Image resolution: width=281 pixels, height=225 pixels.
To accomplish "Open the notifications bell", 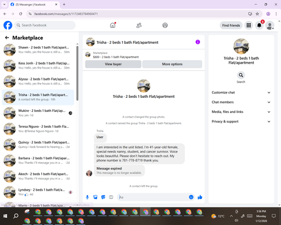I will [259, 25].
